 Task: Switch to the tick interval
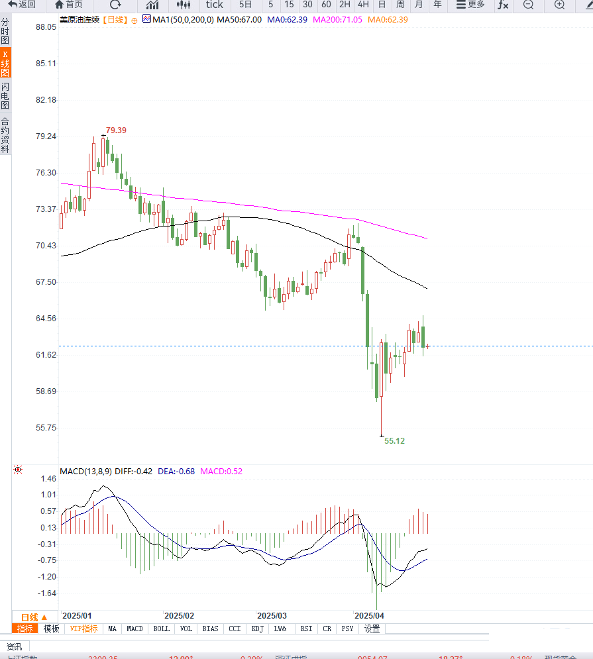point(215,5)
